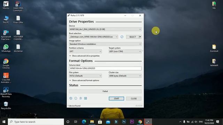Open taskbar clock and calendar
223x125 pixels.
point(209,122)
